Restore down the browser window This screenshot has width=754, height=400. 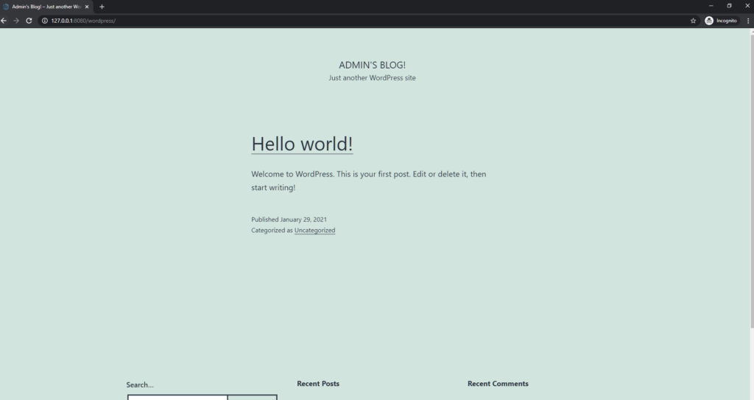729,6
